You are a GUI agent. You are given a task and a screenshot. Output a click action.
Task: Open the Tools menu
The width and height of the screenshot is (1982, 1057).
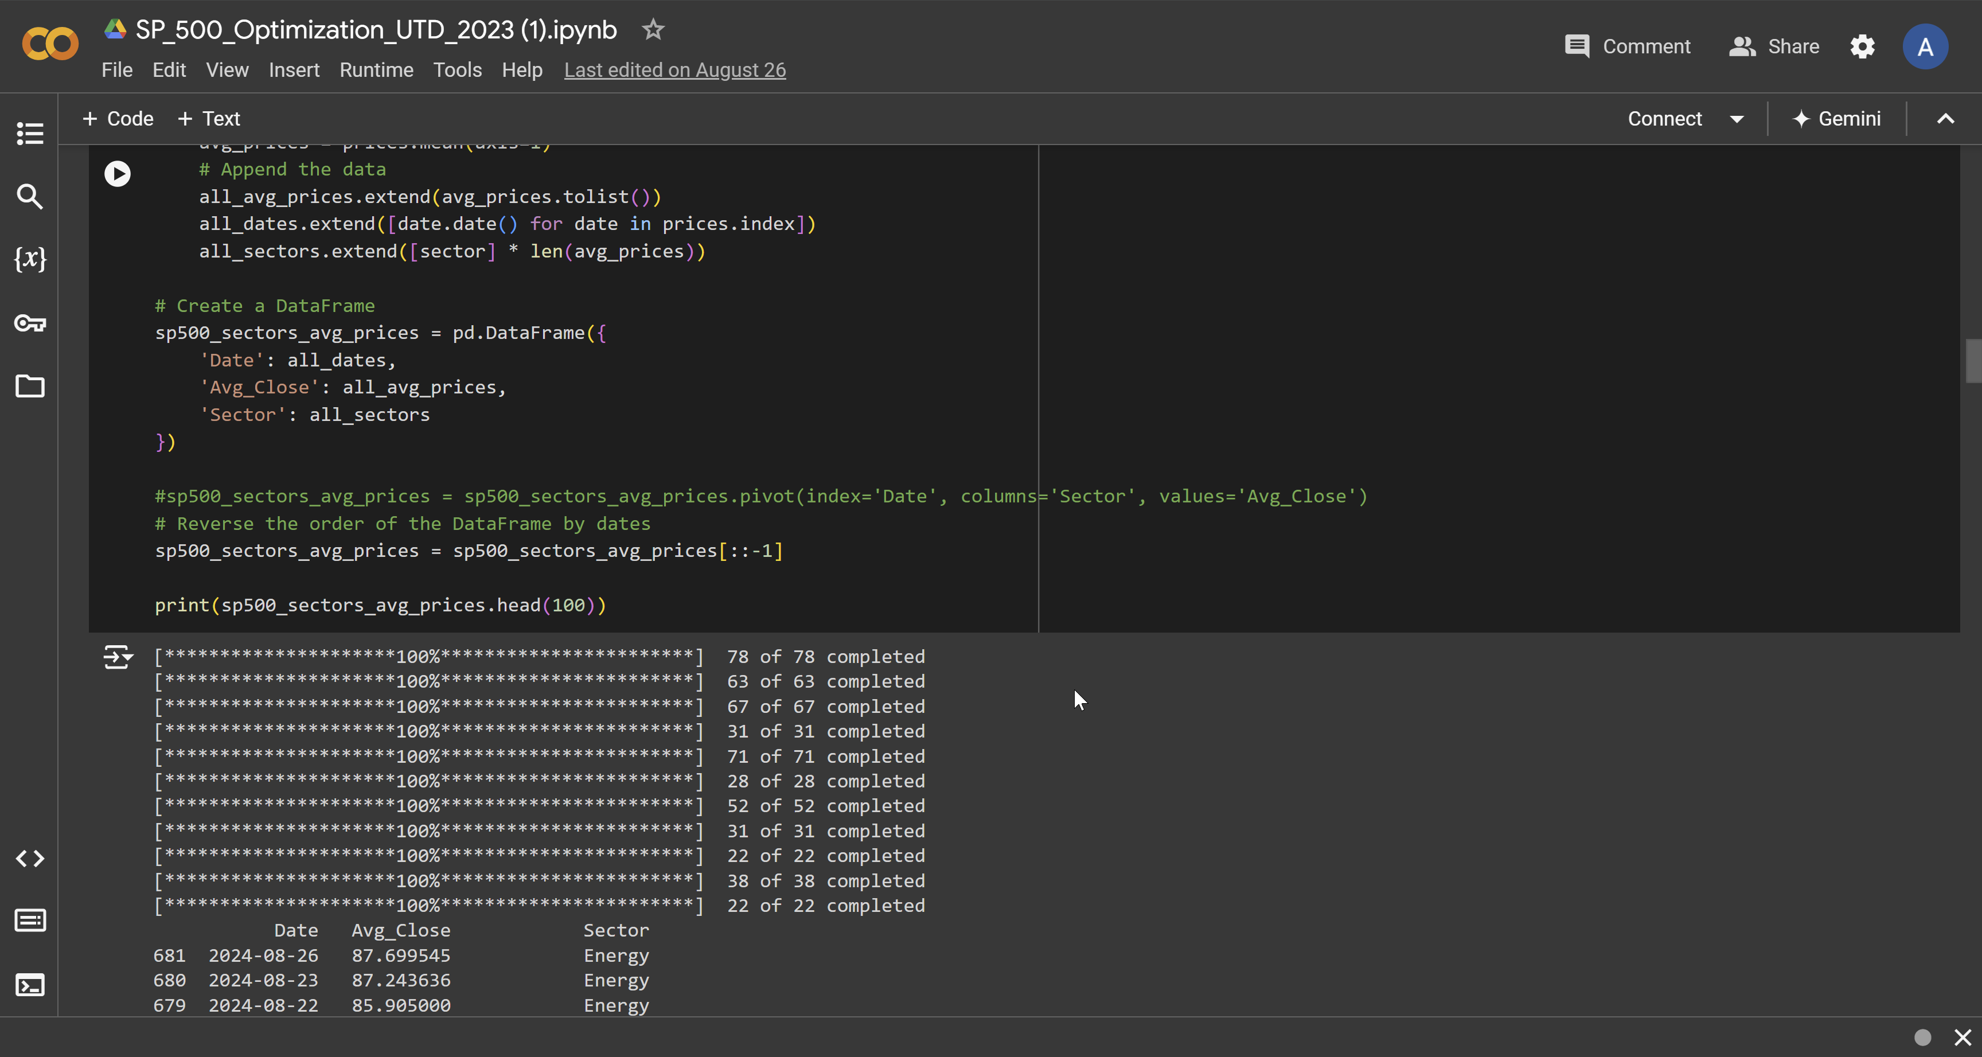pyautogui.click(x=457, y=70)
